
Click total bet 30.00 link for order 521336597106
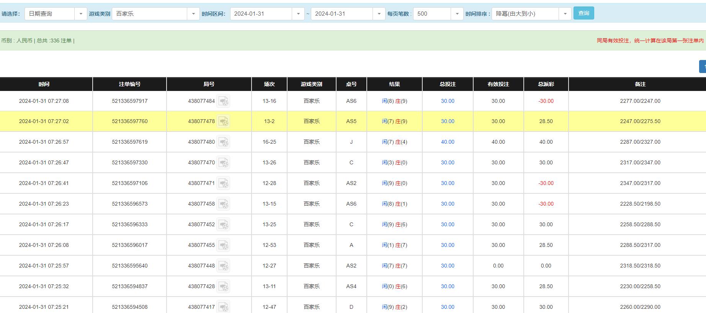coord(448,183)
